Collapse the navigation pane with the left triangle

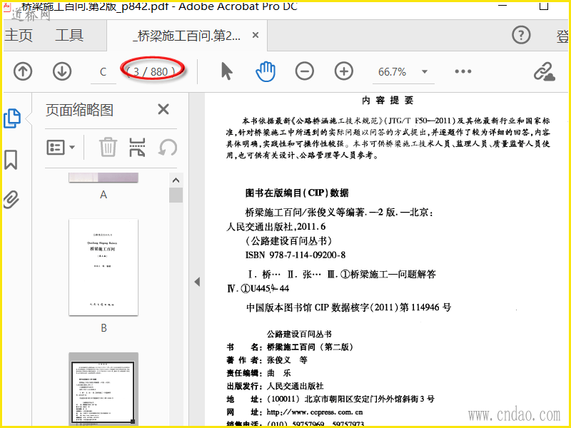(197, 282)
